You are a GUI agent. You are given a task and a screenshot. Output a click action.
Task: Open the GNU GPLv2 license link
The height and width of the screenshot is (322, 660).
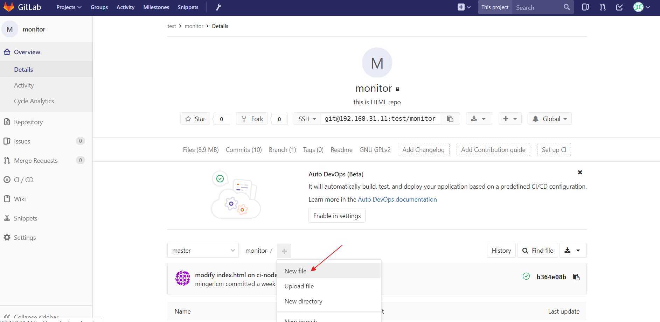pos(375,150)
